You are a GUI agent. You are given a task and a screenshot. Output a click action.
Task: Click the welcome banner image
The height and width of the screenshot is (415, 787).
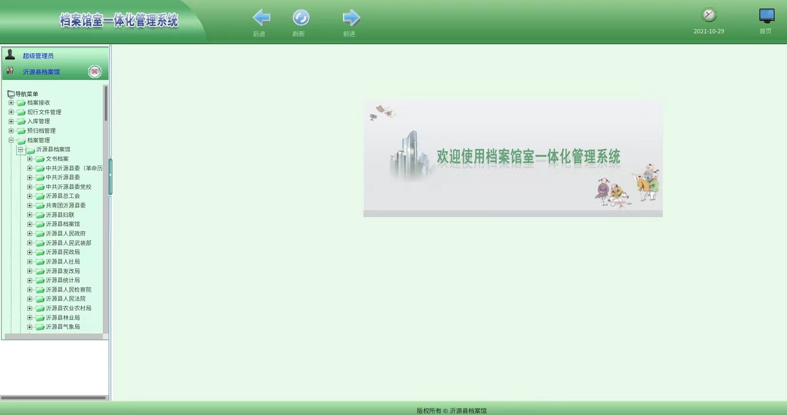pyautogui.click(x=513, y=157)
